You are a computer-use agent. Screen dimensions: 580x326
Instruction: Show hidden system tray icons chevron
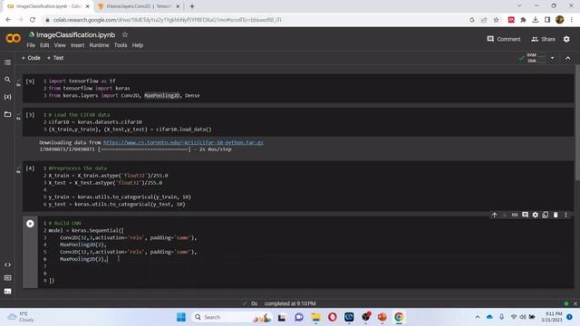(x=478, y=317)
